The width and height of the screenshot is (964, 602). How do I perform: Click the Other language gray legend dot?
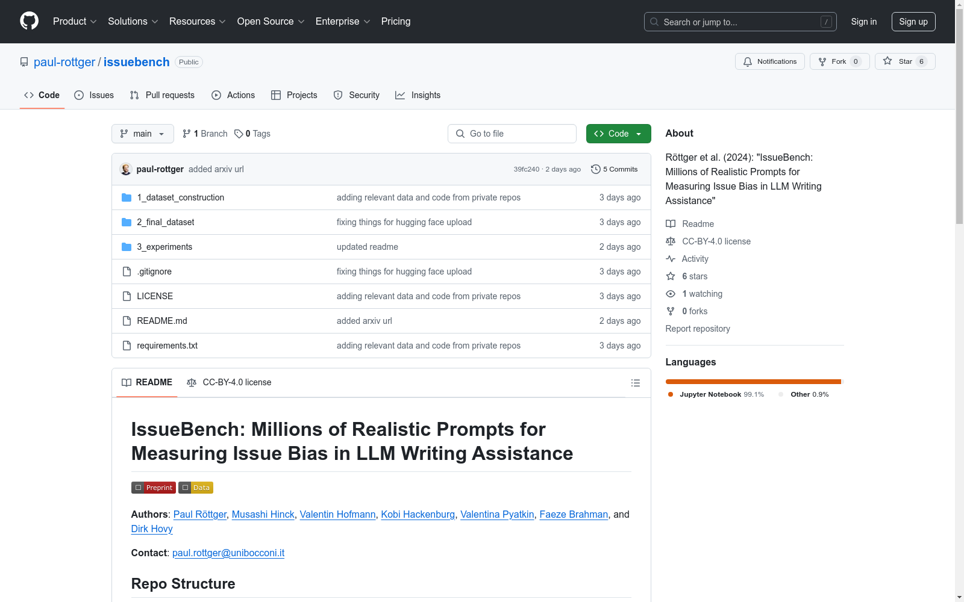pos(781,394)
